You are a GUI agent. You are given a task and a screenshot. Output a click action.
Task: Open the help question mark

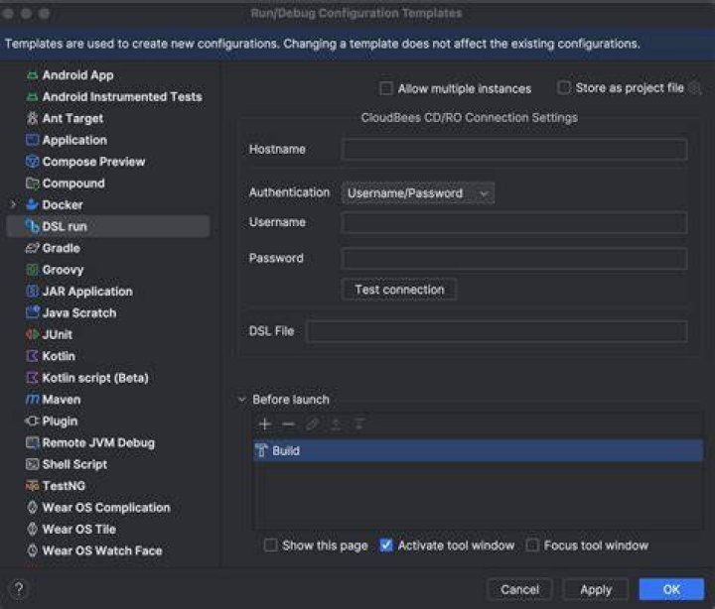[19, 589]
